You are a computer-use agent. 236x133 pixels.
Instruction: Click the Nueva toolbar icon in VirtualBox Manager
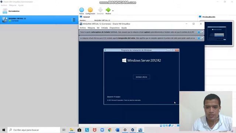tap(81, 10)
